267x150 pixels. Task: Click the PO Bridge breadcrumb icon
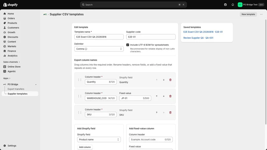(45, 14)
